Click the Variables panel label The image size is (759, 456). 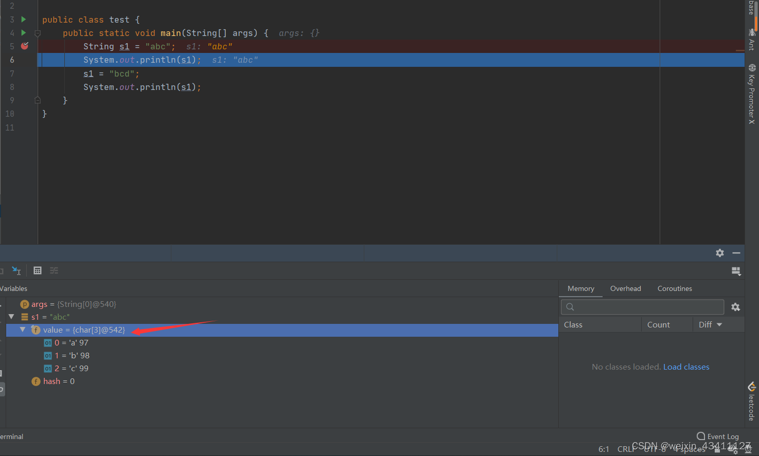tap(13, 288)
